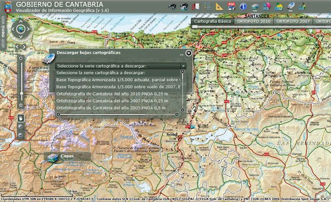Click the first binoculars search icon
Screen dimensions: 331x202
(x=173, y=7)
